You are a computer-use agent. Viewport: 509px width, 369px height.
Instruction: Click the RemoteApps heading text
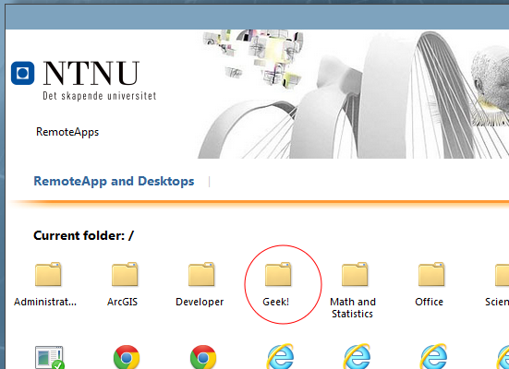[x=67, y=132]
